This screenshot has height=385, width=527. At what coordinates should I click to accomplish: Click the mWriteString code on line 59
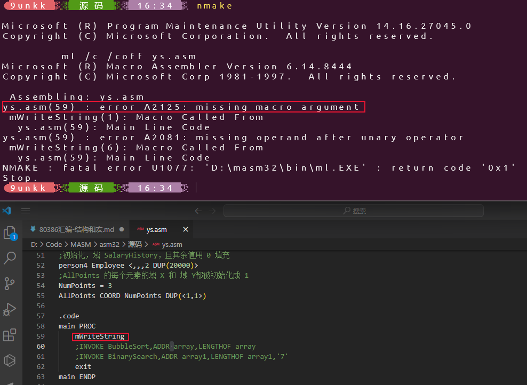point(100,336)
